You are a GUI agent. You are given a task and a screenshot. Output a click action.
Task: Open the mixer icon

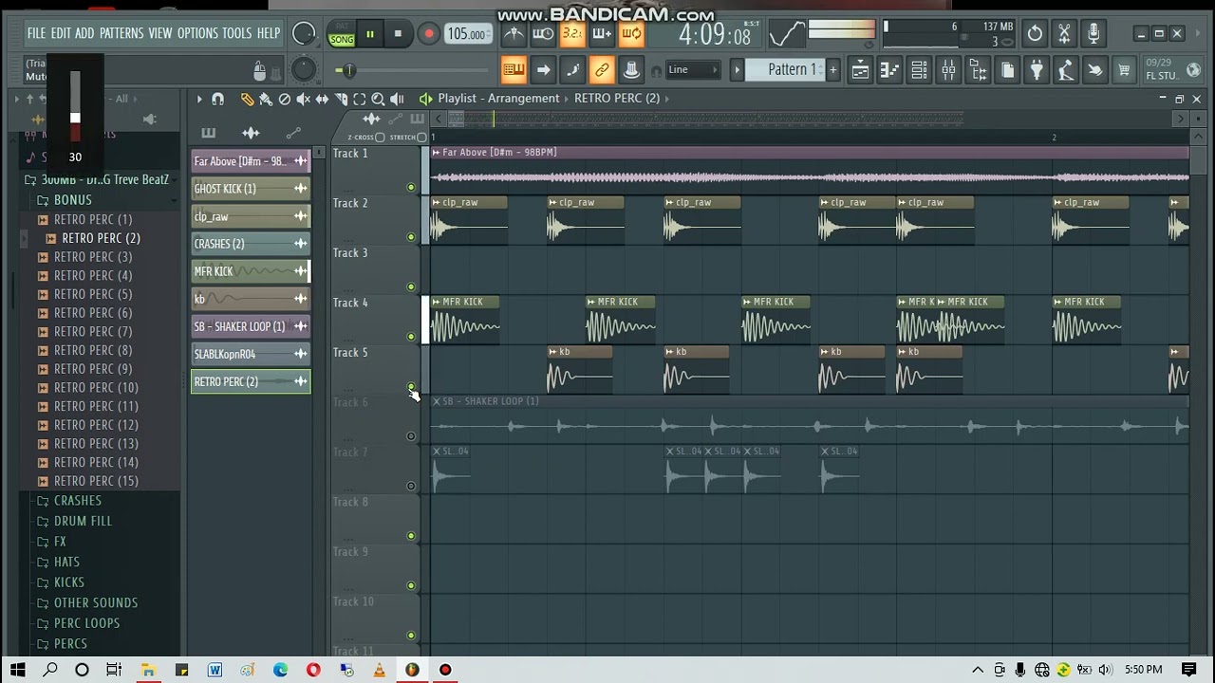[949, 70]
